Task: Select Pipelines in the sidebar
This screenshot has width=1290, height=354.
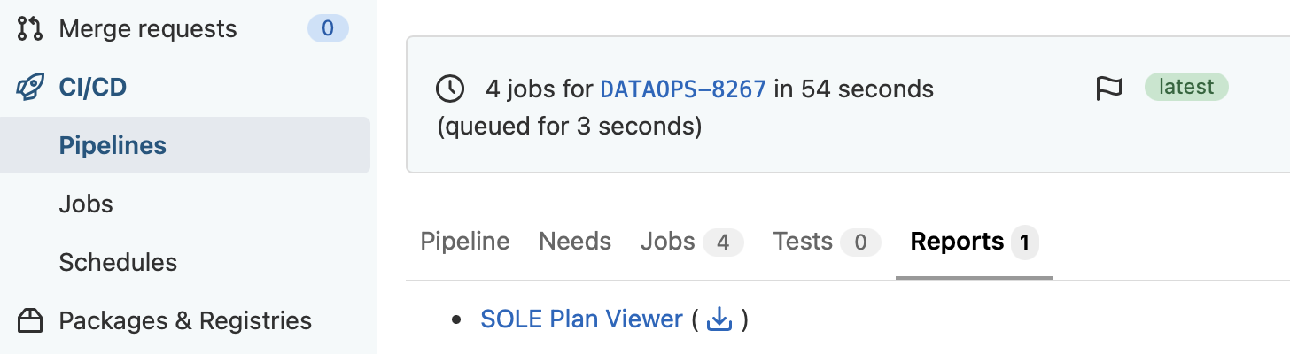Action: pos(185,145)
